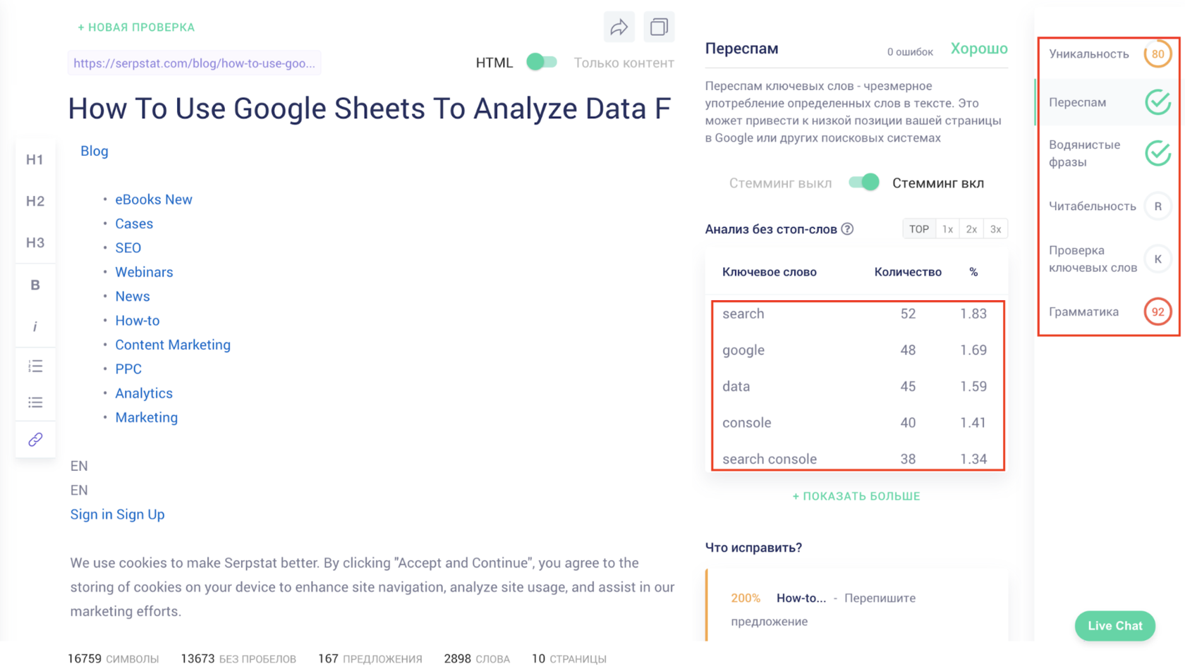Apply italic formatting icon

pos(35,326)
